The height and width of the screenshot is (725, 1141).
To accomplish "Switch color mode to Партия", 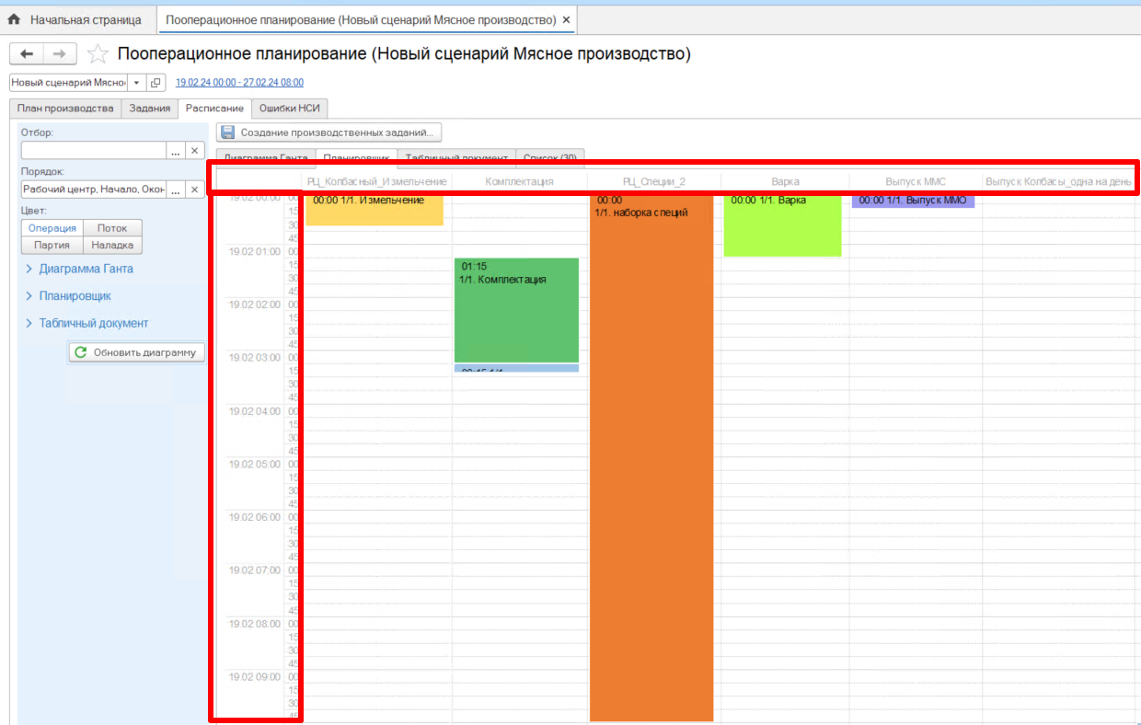I will point(52,246).
